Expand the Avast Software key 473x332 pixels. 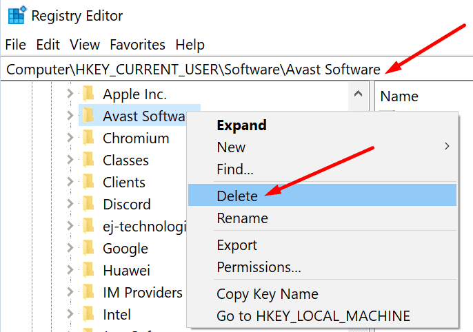tap(70, 116)
